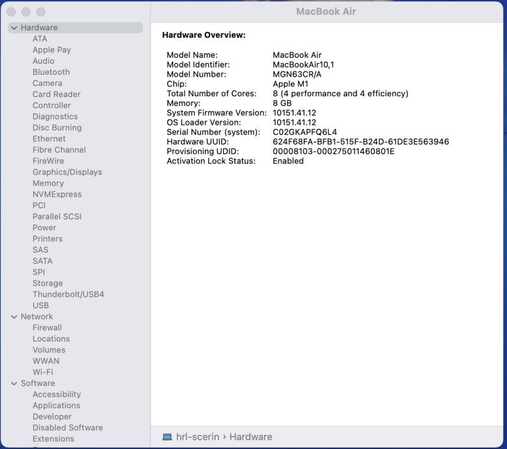
Task: Click the Hardware Overview heading
Action: 204,35
